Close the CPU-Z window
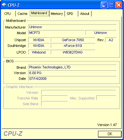The image size is (124, 140). pos(119,5)
